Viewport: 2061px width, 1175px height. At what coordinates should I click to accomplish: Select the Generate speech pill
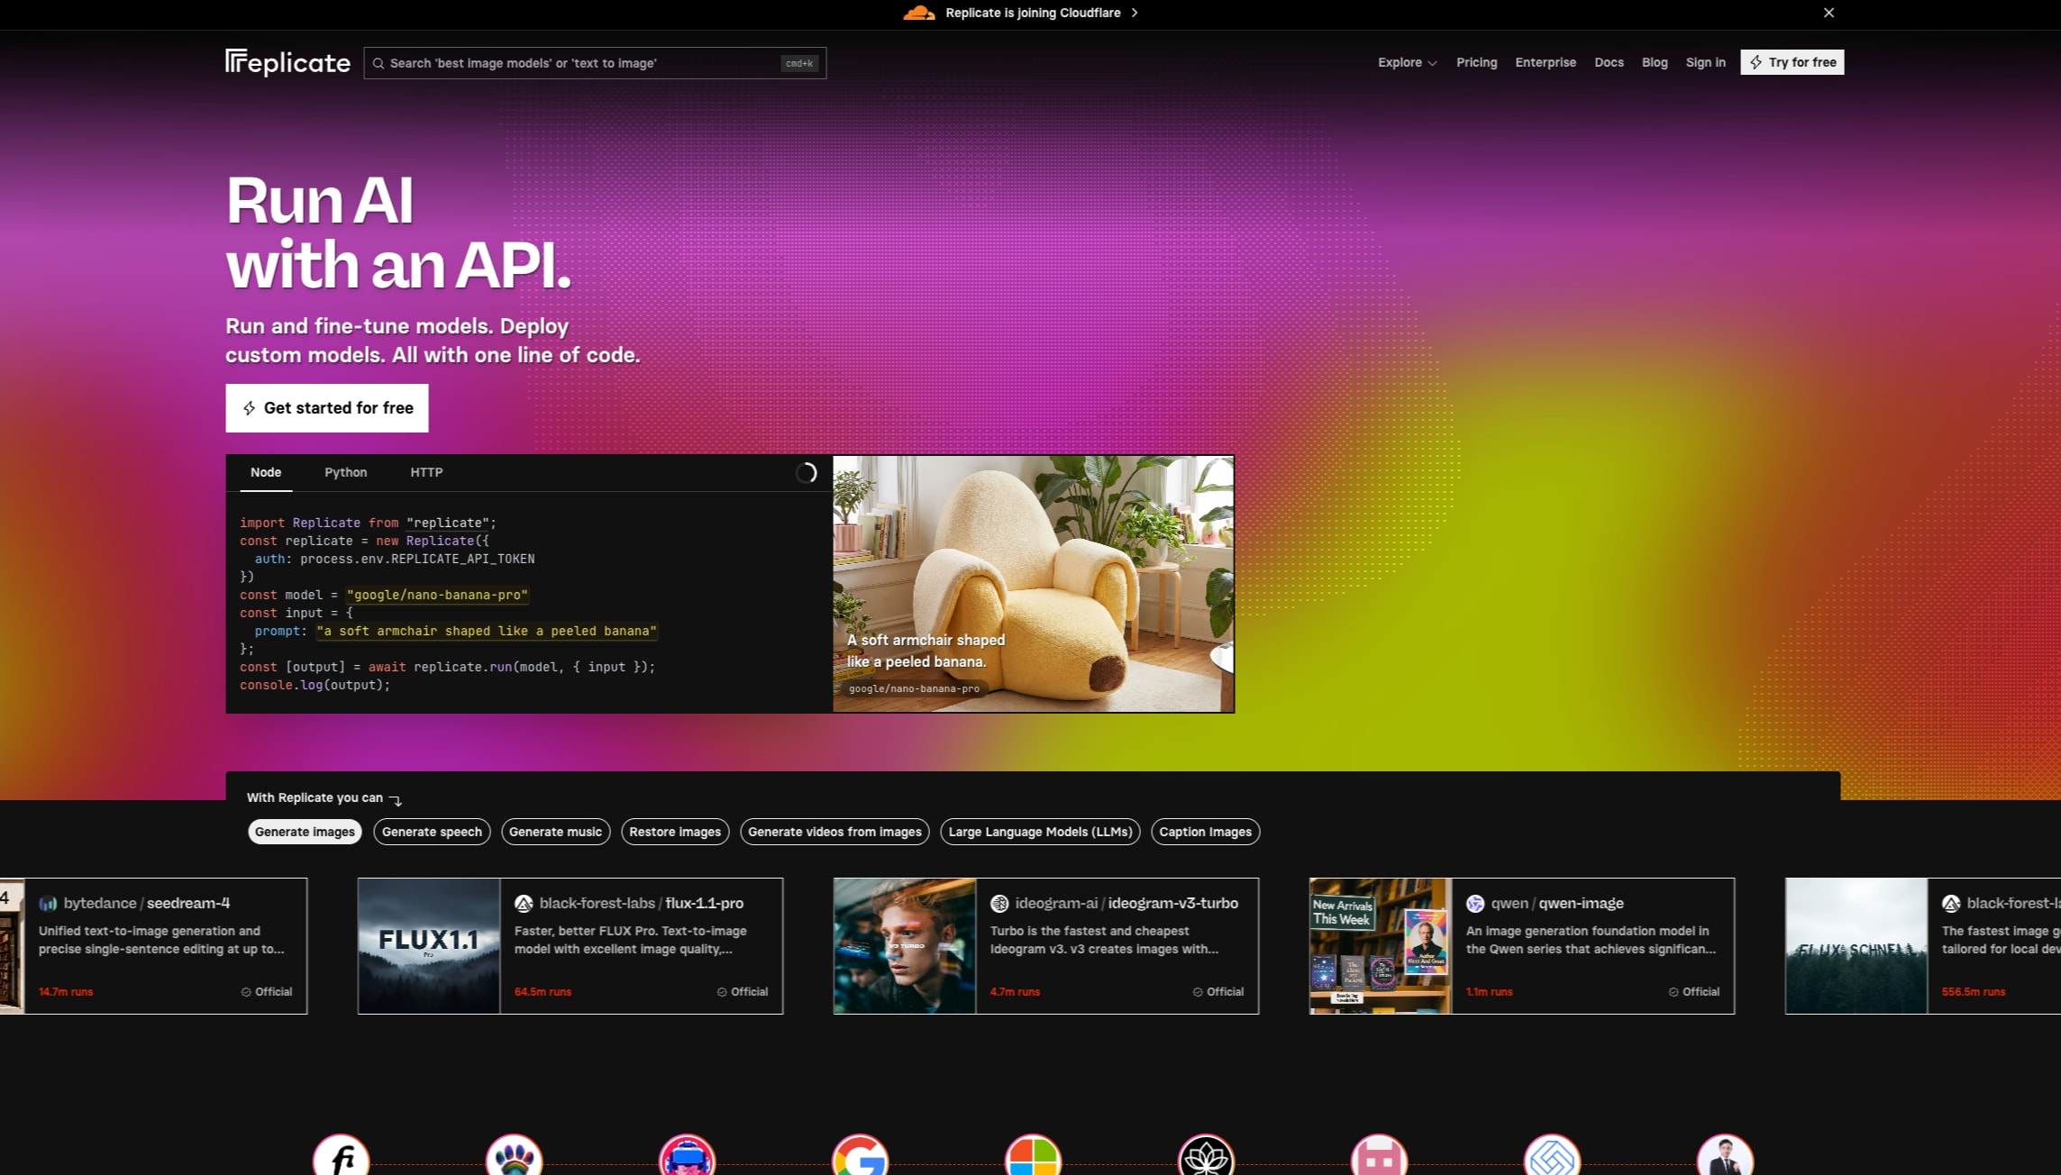pyautogui.click(x=432, y=832)
